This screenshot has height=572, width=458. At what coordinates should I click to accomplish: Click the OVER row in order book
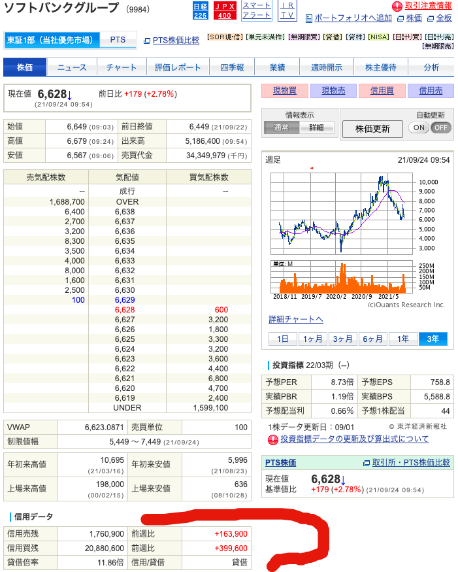coord(127,202)
